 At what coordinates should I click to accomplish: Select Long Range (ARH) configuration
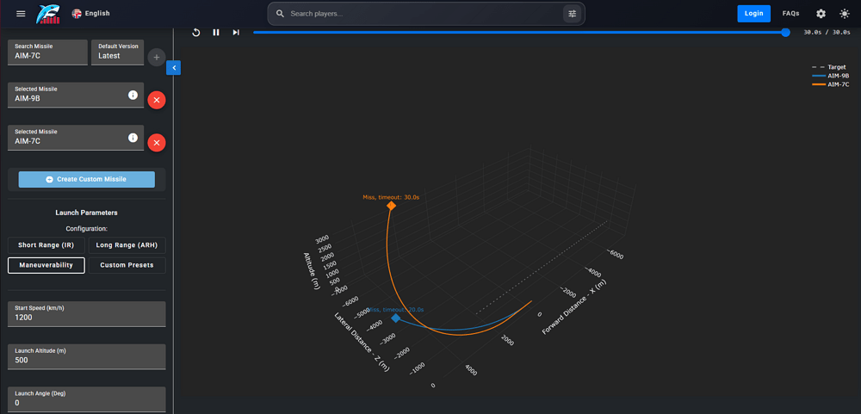[127, 245]
